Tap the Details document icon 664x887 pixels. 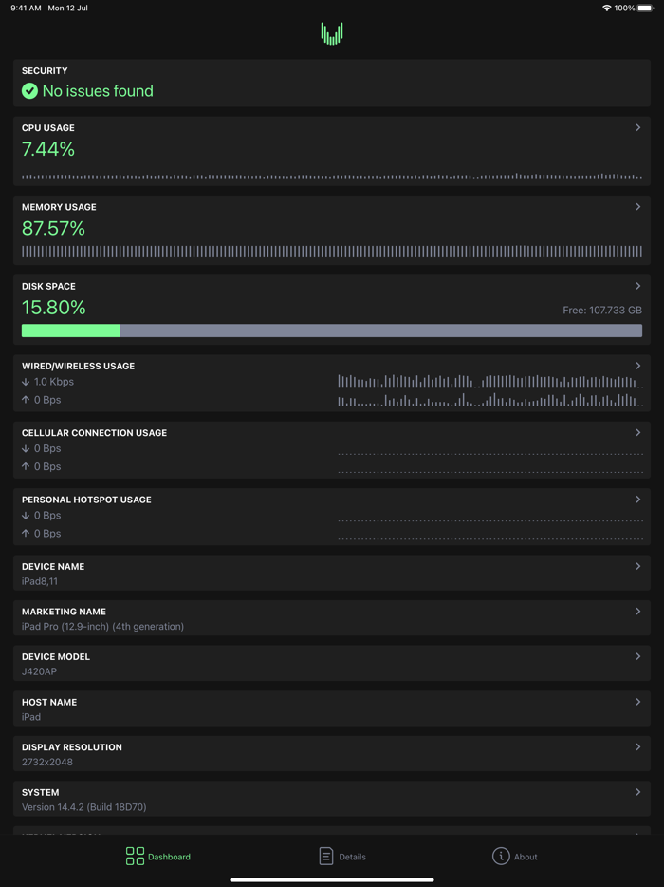pyautogui.click(x=326, y=857)
